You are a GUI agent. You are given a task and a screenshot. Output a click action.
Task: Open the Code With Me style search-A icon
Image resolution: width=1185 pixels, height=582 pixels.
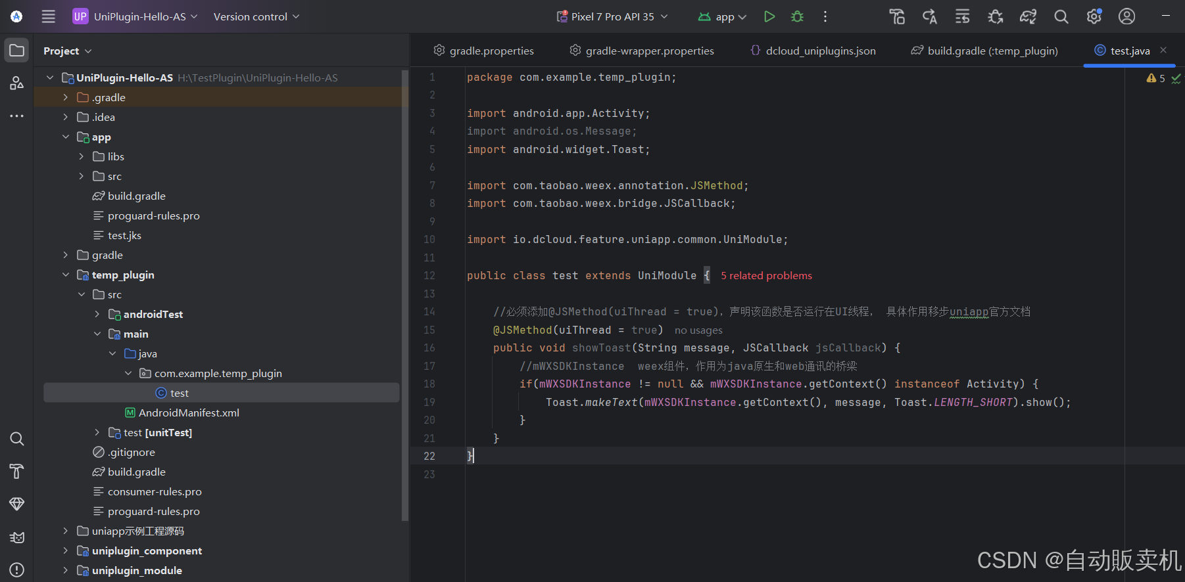[930, 16]
